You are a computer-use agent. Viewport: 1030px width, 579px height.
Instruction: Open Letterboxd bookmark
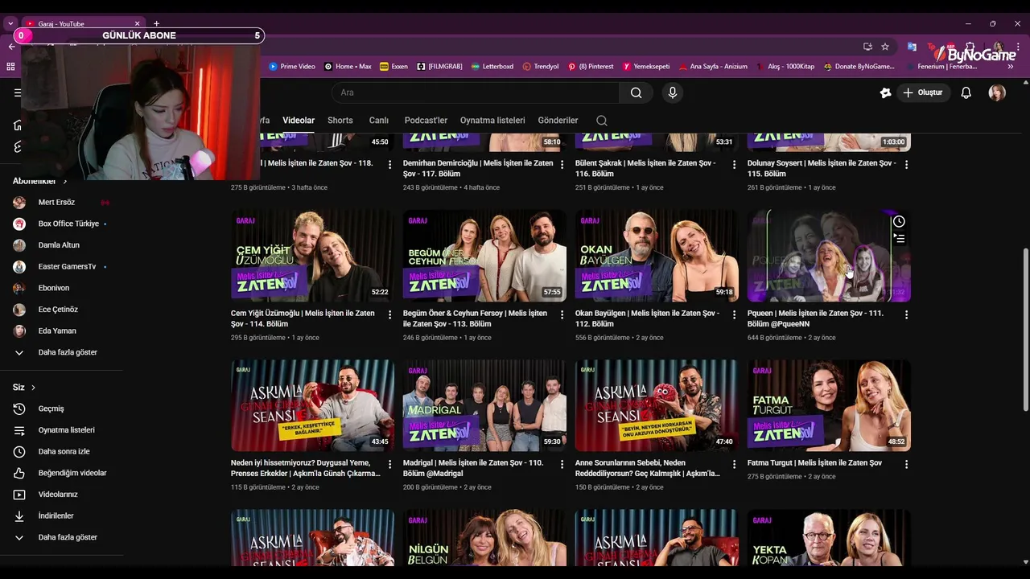492,67
